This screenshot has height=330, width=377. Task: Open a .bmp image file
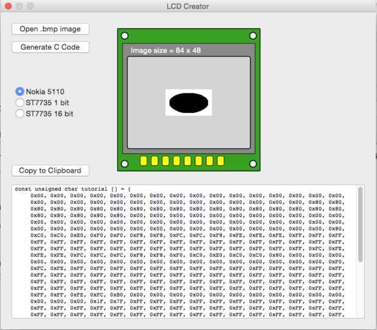coord(50,29)
